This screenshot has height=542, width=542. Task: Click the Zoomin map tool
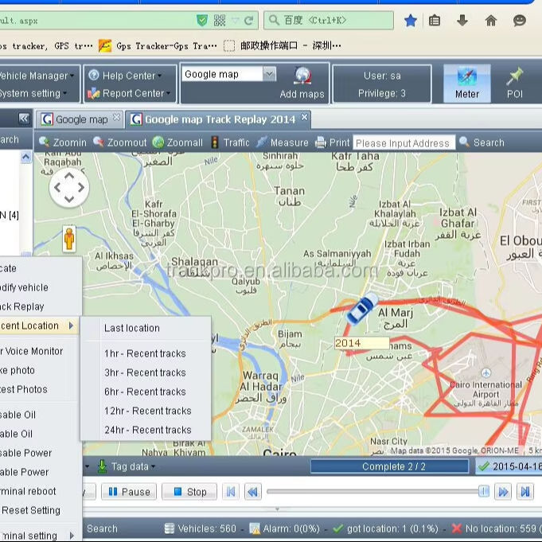[63, 142]
